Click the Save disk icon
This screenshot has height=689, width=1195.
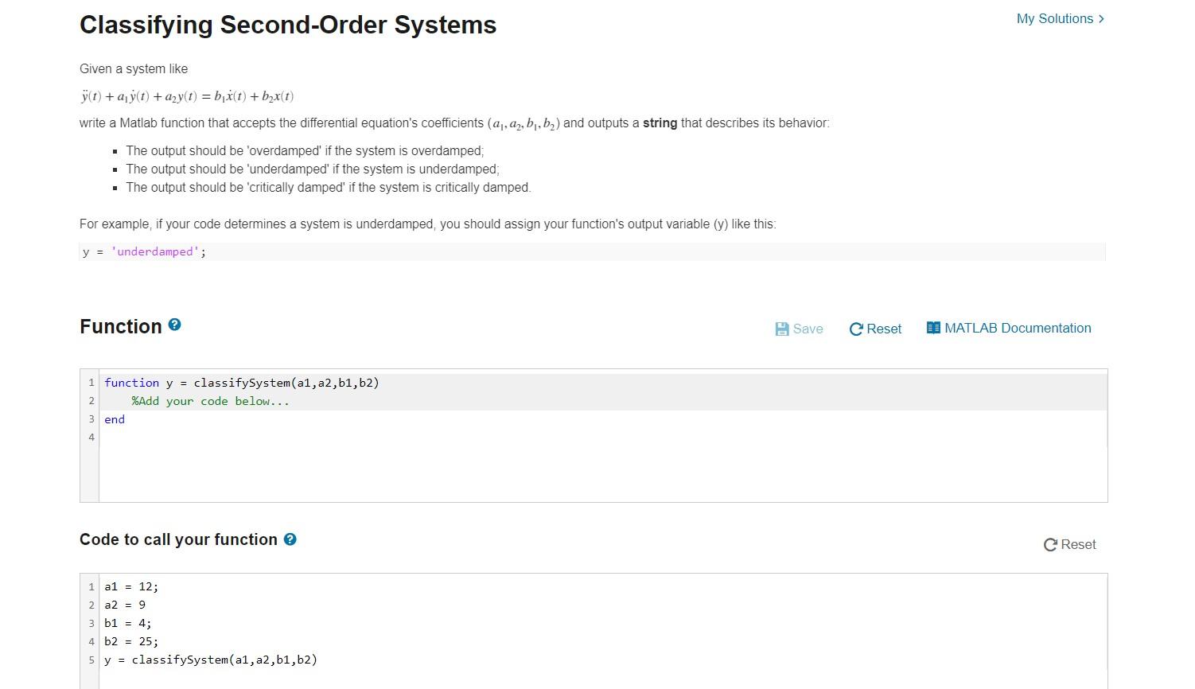782,329
